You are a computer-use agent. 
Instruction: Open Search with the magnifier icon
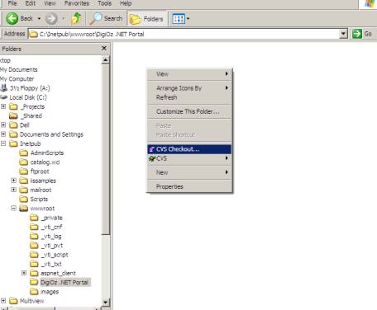coord(96,19)
